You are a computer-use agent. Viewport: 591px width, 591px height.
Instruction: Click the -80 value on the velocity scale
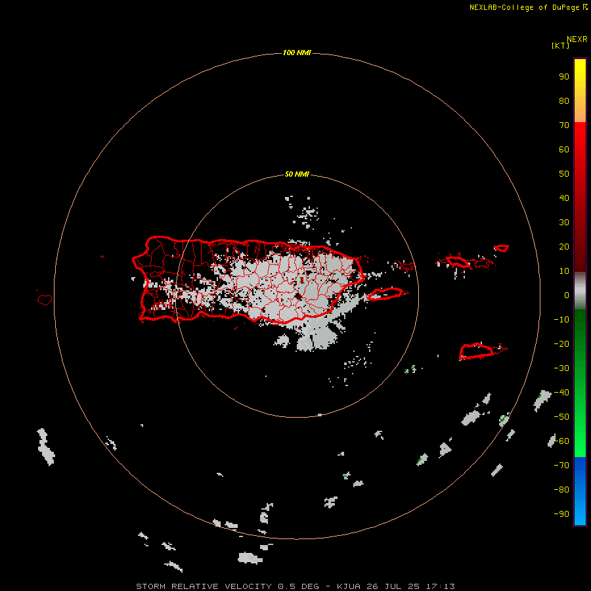[561, 490]
